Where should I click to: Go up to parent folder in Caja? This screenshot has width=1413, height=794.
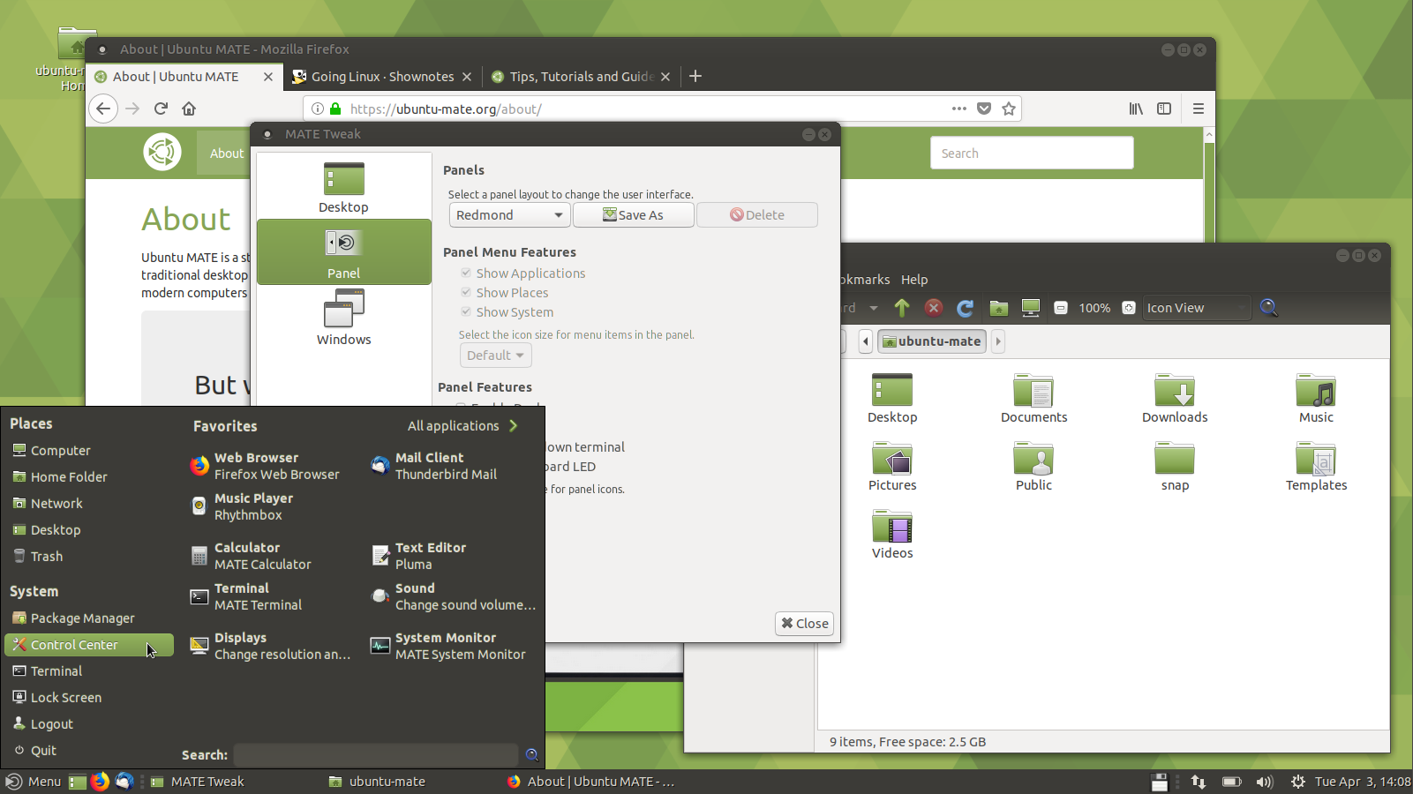click(902, 308)
